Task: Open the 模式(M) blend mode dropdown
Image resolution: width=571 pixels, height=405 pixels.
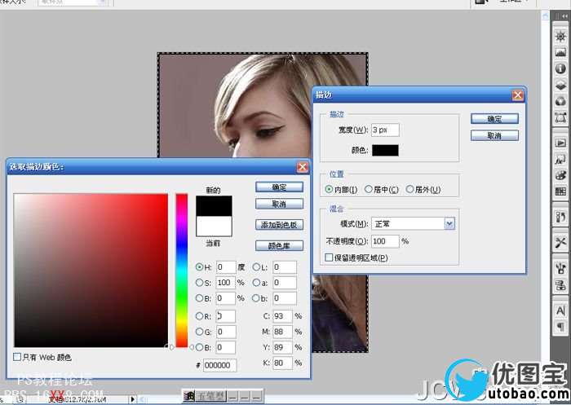Action: coord(449,223)
